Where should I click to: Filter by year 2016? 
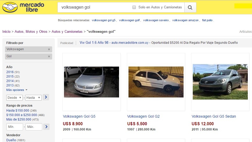(10, 72)
